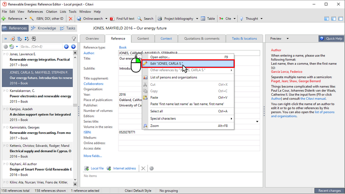The width and height of the screenshot is (345, 194).
Task: Find full text for the reference
Action: click(x=122, y=19)
